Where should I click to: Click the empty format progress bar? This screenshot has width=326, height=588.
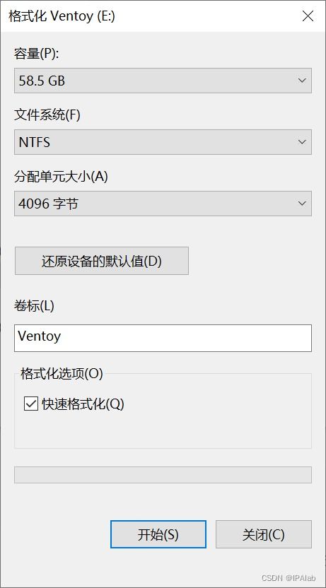pos(163,475)
